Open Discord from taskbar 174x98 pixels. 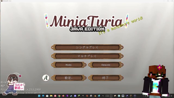75,96
